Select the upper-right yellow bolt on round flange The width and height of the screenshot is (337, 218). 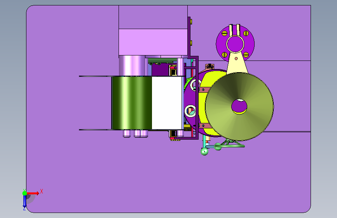[x=246, y=33]
